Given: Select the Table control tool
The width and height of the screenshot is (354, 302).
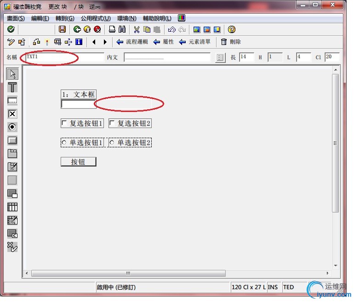Looking at the screenshot, I should [x=12, y=207].
